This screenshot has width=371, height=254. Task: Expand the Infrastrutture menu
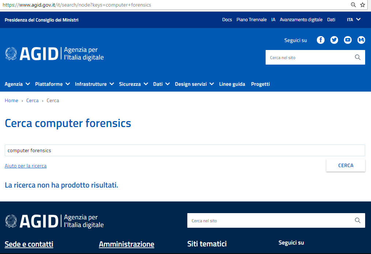point(94,84)
